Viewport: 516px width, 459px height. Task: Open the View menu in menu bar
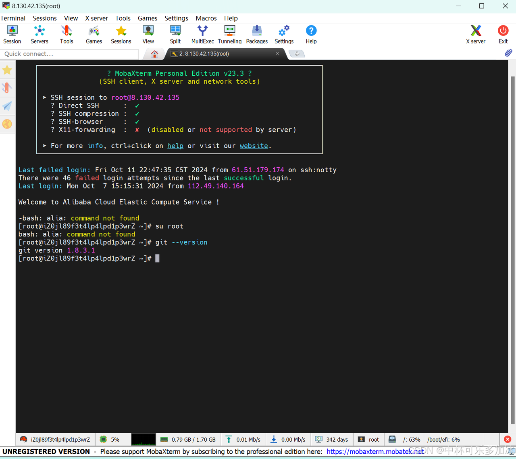coord(71,18)
